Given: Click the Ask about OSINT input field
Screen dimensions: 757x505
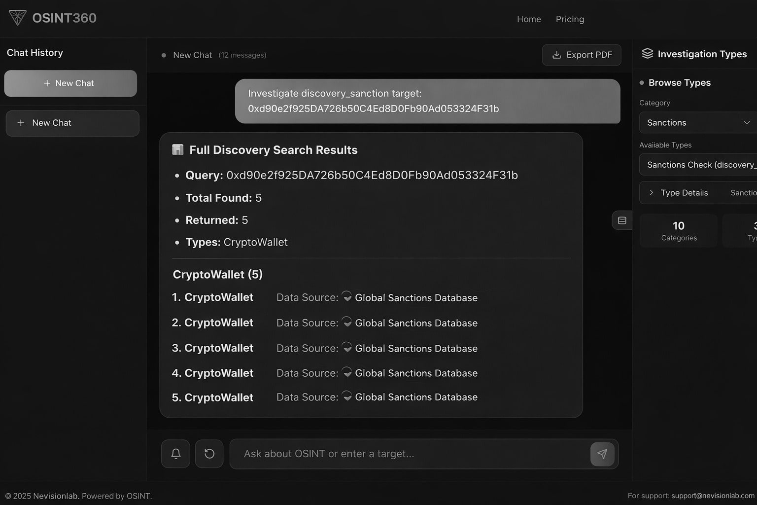Looking at the screenshot, I should tap(394, 454).
